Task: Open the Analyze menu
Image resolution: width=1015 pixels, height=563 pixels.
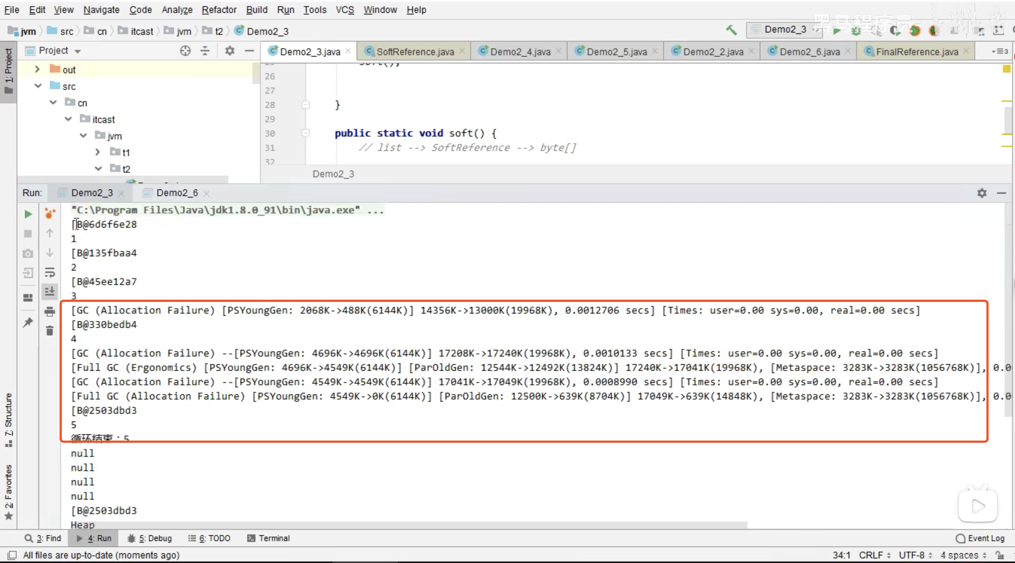Action: tap(177, 10)
